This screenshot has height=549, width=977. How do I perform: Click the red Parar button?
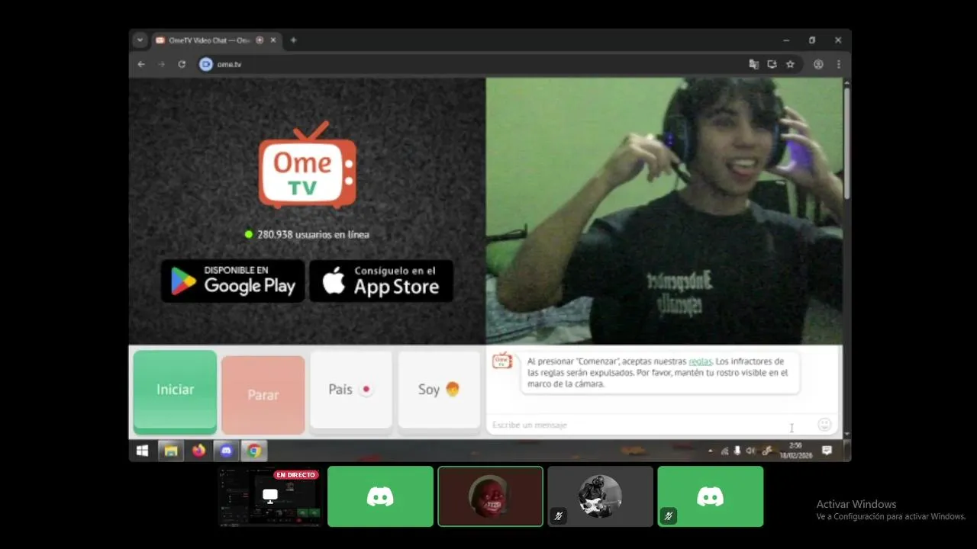point(263,394)
